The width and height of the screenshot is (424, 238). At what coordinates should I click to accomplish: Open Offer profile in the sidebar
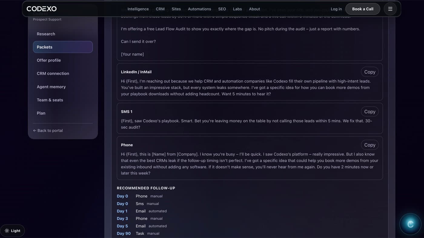coord(63,60)
